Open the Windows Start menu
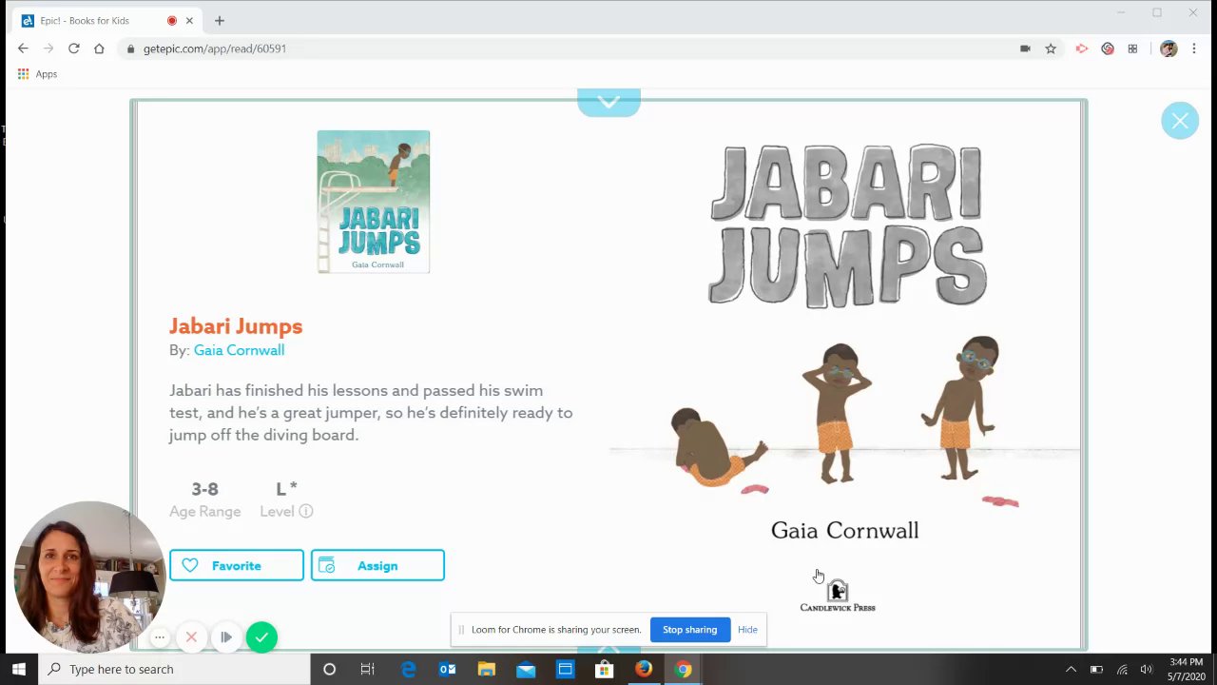The height and width of the screenshot is (685, 1217). pyautogui.click(x=19, y=669)
